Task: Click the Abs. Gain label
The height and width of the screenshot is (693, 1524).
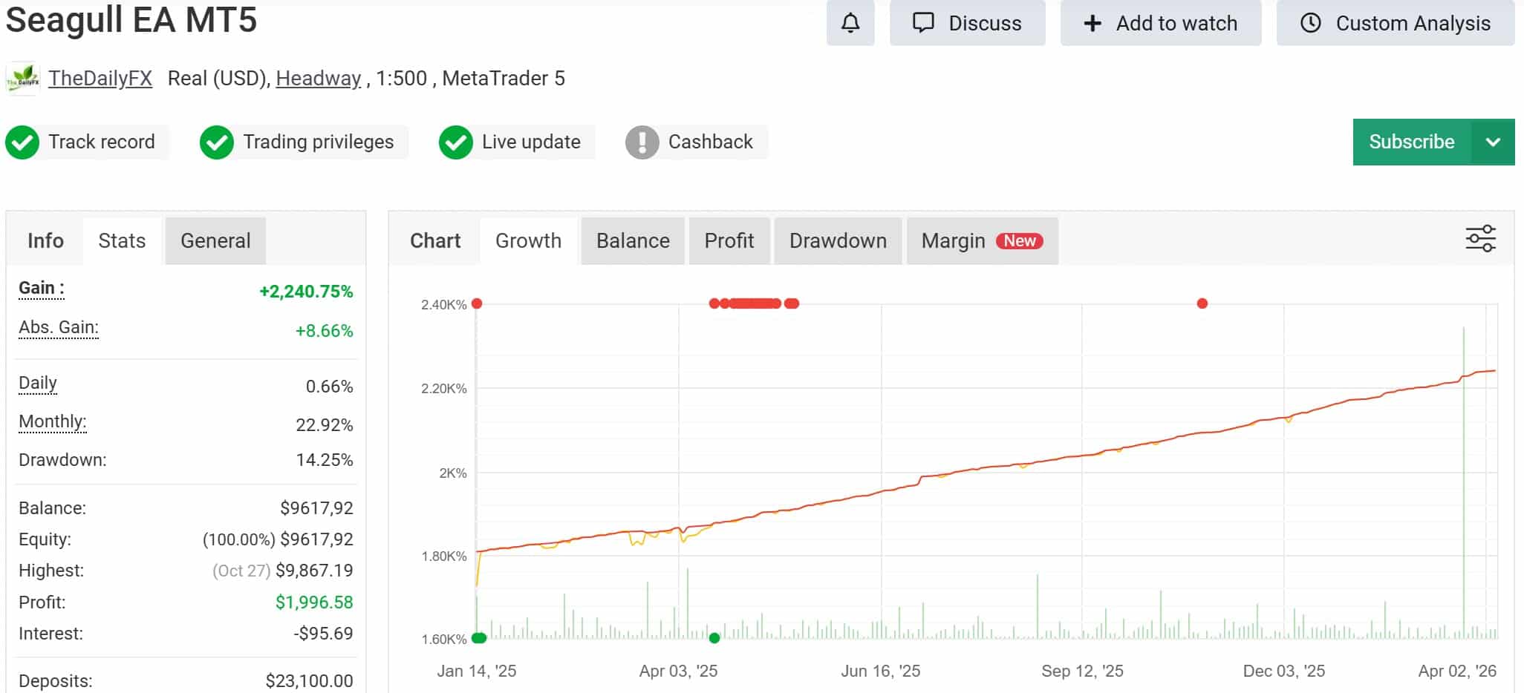Action: point(59,327)
